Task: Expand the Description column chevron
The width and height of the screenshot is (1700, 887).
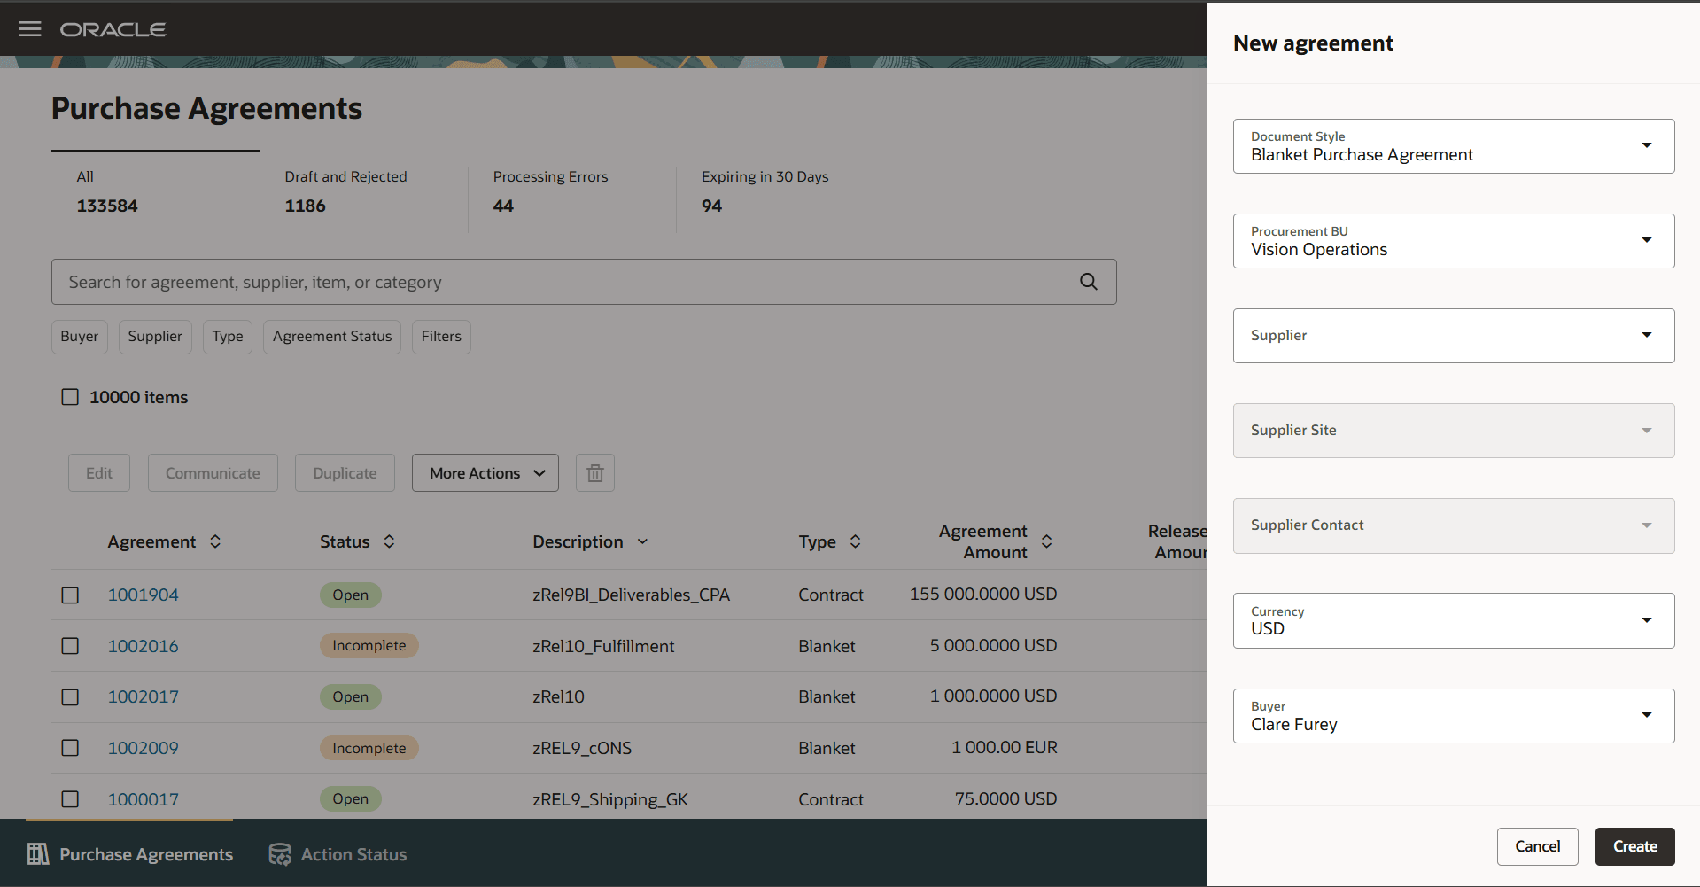Action: point(642,541)
